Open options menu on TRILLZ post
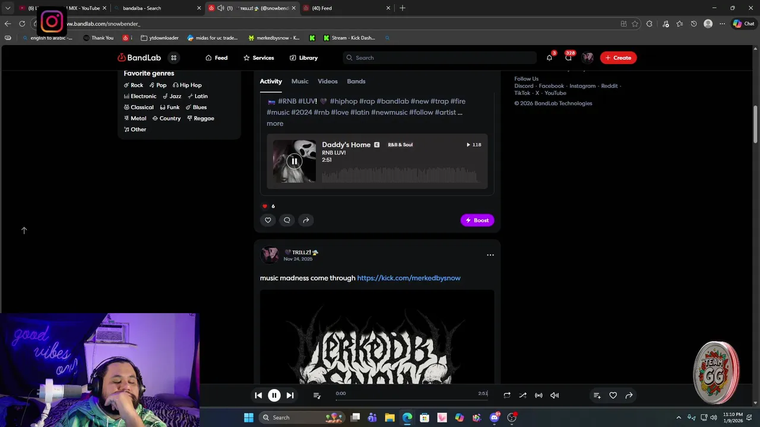The image size is (760, 427). click(x=490, y=255)
